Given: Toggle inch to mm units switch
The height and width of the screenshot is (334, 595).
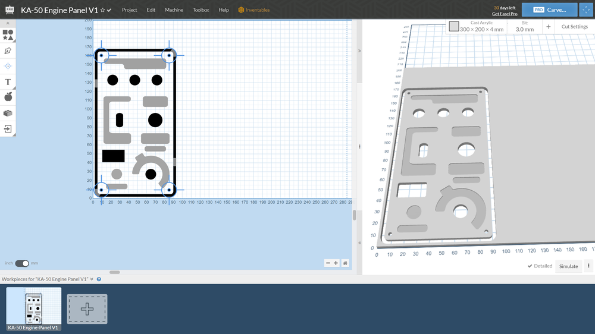Looking at the screenshot, I should coord(22,263).
